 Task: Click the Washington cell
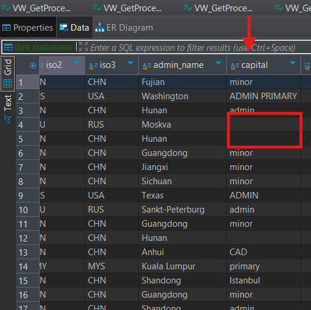[182, 96]
